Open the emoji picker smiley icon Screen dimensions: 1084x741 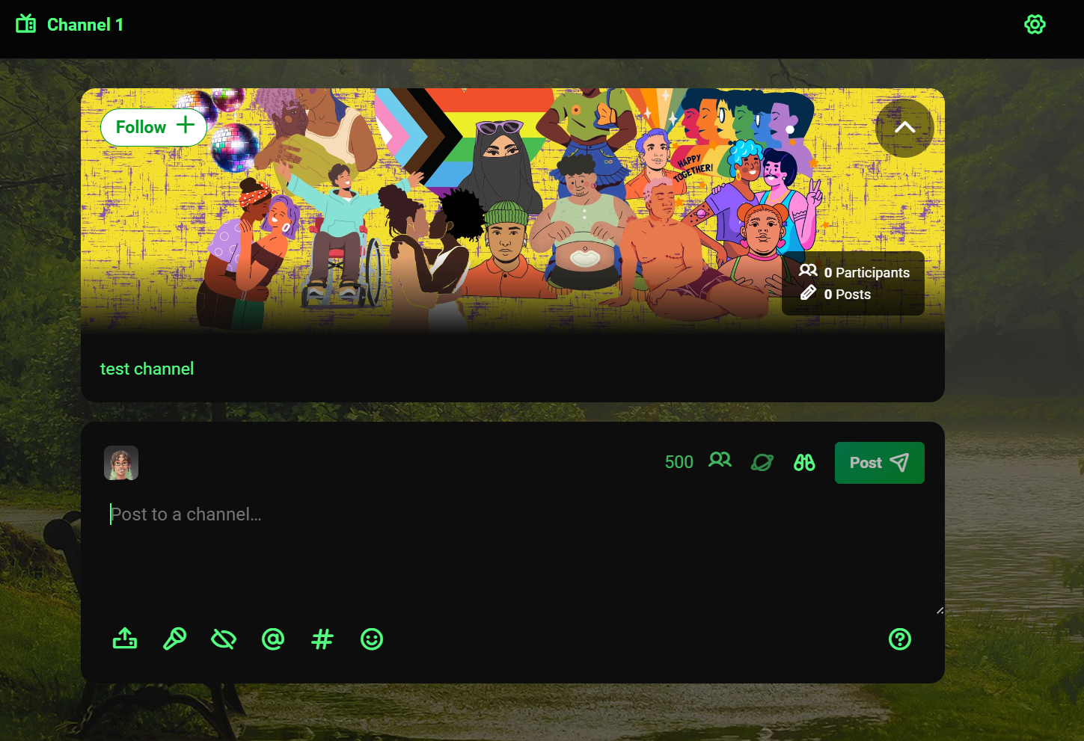[x=372, y=639]
